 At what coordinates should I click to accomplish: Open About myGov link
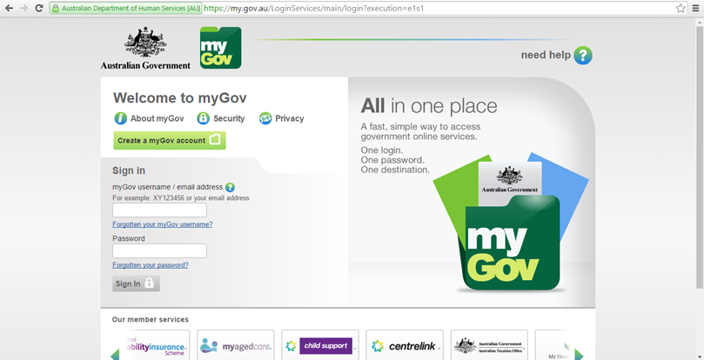coord(158,118)
